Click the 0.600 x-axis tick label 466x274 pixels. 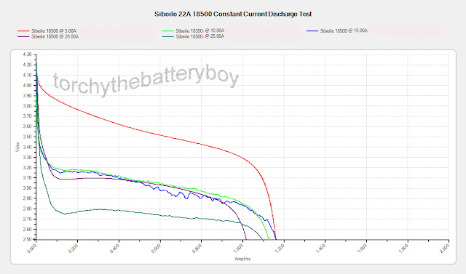pyautogui.click(x=156, y=249)
